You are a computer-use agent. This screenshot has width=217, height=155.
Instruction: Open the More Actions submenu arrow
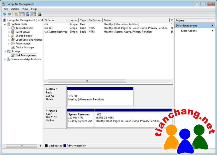click(x=212, y=31)
